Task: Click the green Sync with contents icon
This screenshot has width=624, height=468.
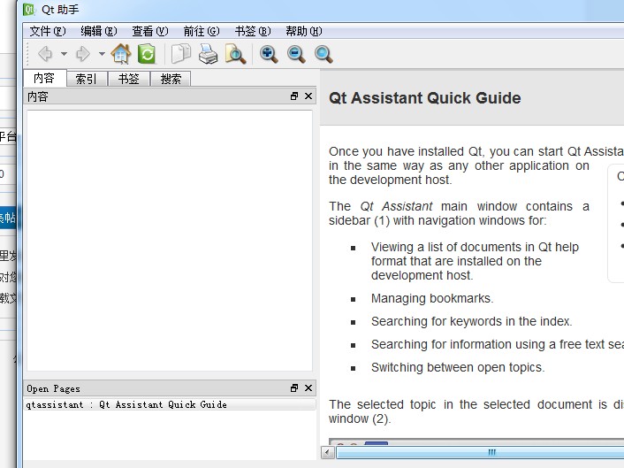Action: (147, 54)
